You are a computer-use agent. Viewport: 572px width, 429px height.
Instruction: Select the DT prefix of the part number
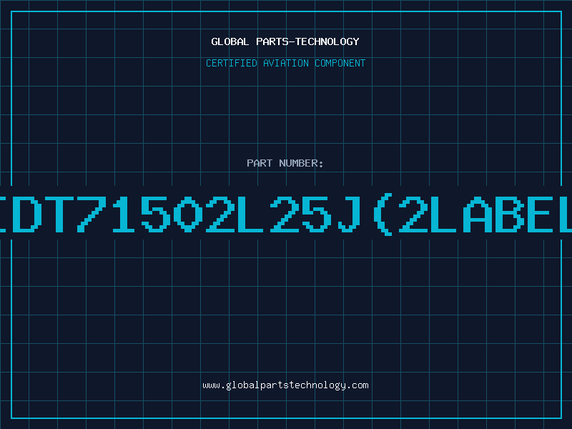tap(43, 214)
